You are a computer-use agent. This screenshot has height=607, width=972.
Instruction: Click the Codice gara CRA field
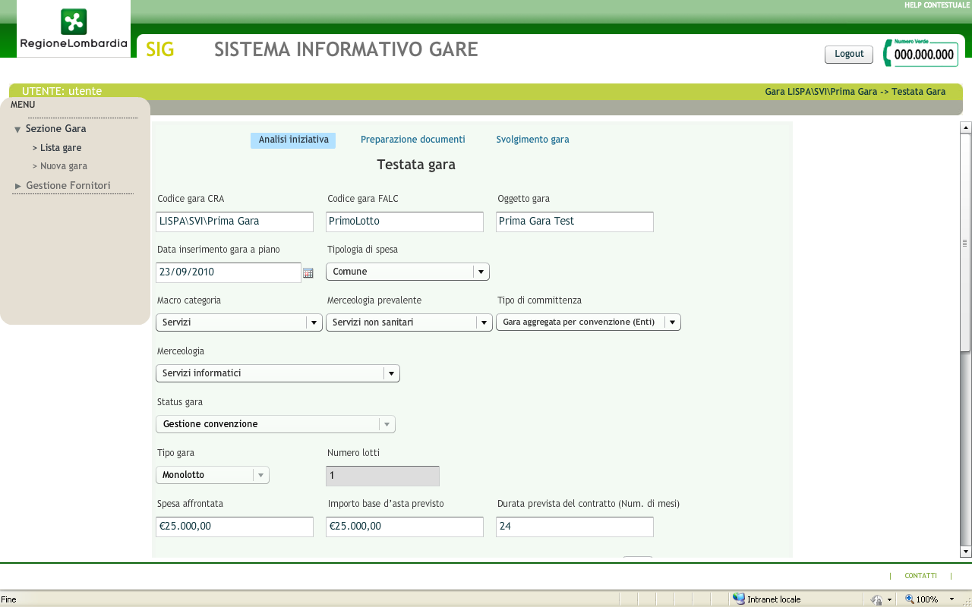(x=235, y=222)
